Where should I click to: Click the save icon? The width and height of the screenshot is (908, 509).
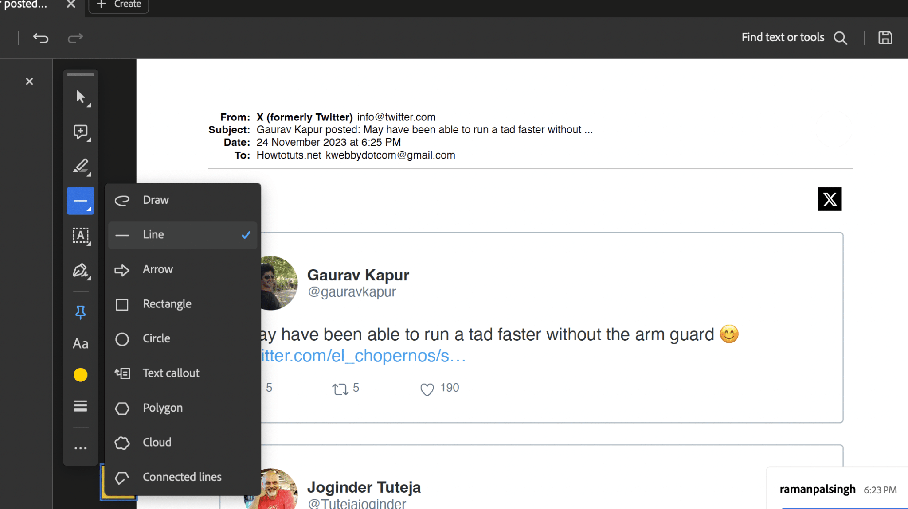pyautogui.click(x=885, y=38)
